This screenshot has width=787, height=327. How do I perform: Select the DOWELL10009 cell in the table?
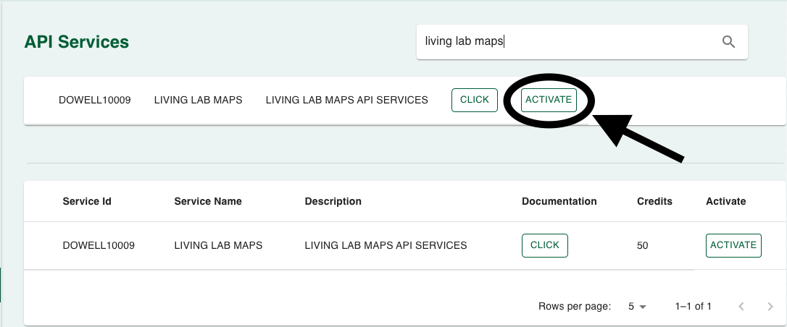[99, 245]
